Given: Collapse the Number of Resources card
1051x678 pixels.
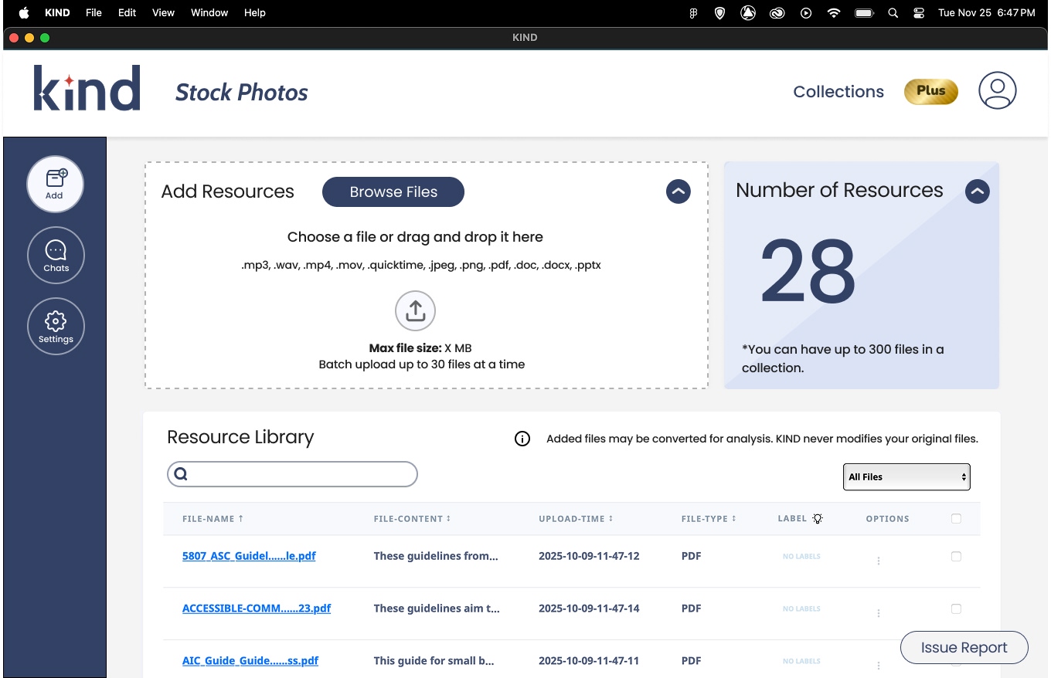Looking at the screenshot, I should tap(977, 191).
